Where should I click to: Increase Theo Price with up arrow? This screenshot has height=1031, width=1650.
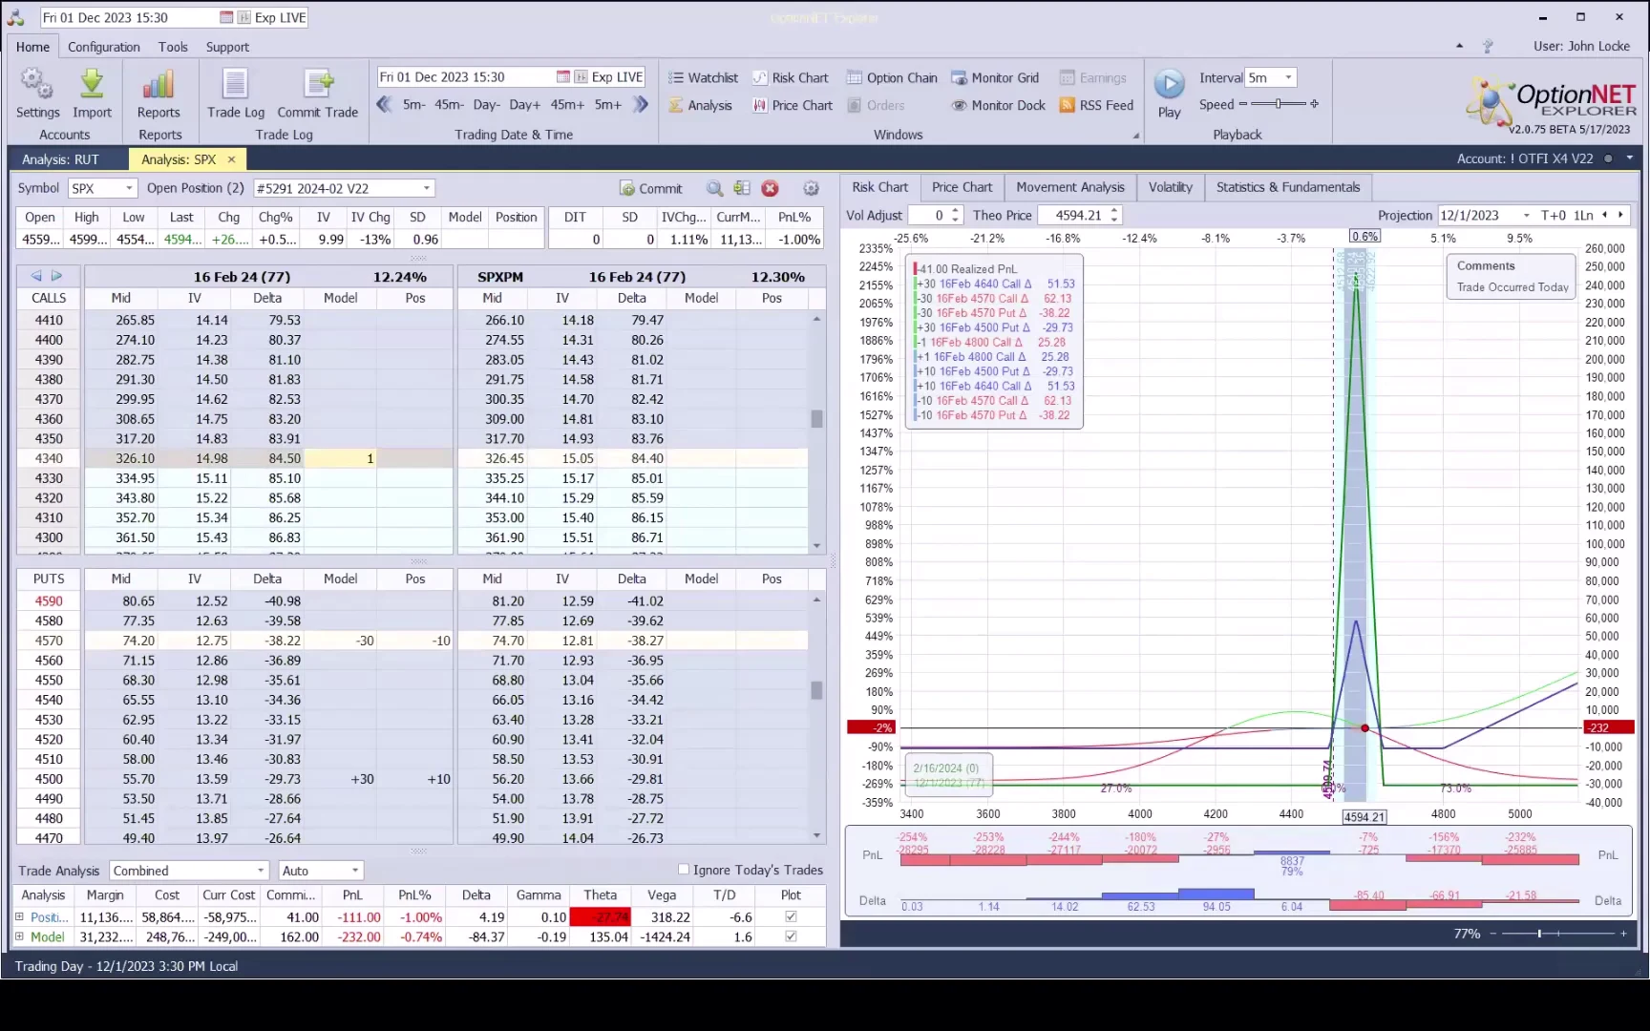[x=1114, y=211]
